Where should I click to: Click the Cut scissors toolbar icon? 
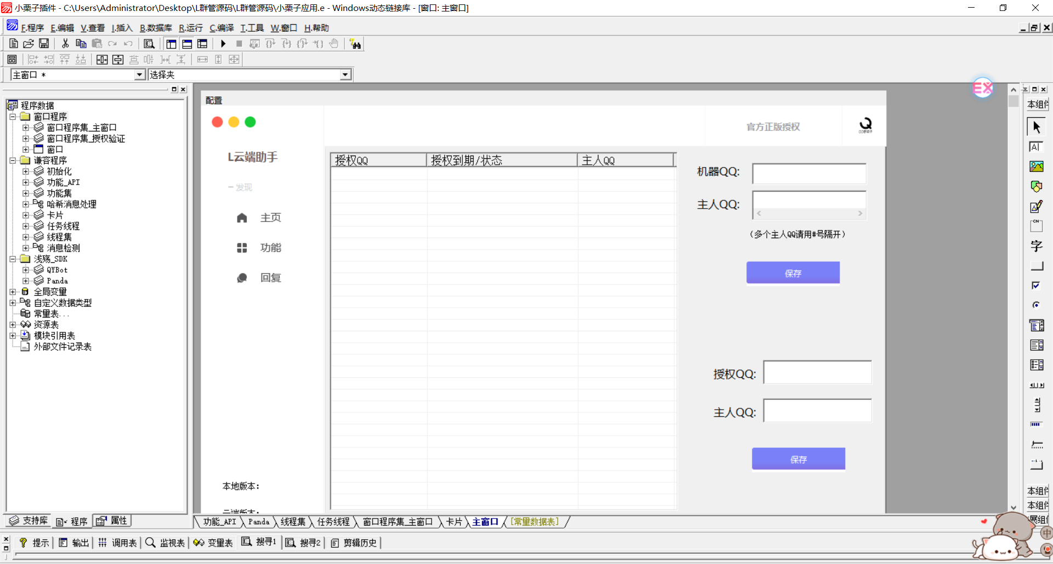coord(65,44)
